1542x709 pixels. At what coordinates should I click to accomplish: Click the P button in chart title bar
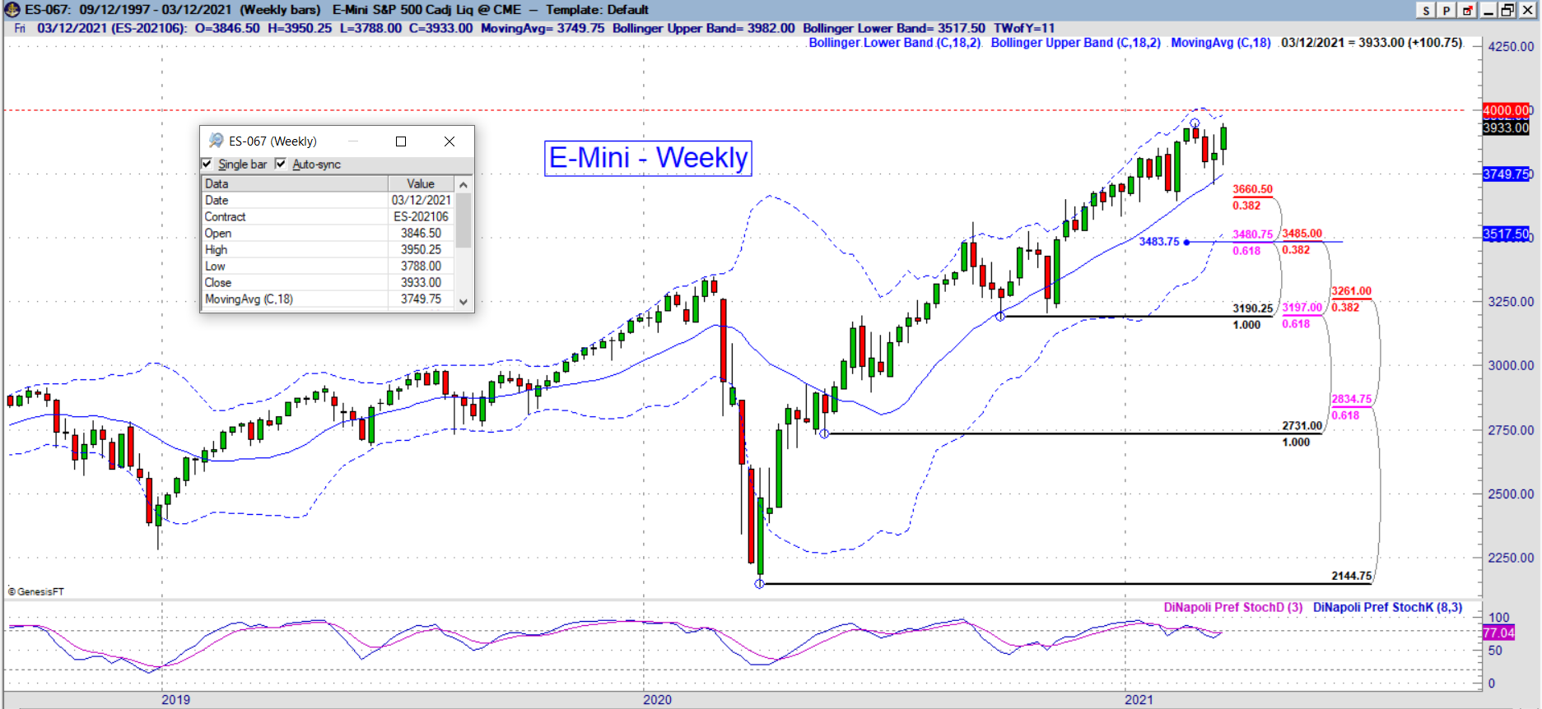(1446, 10)
